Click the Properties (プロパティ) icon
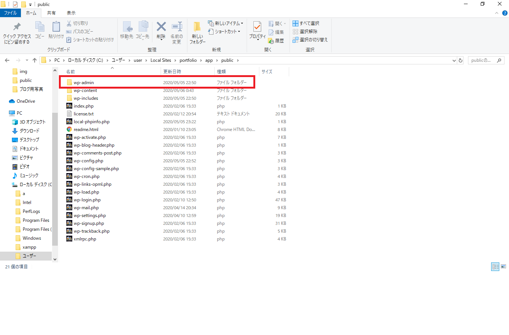 coord(257,27)
